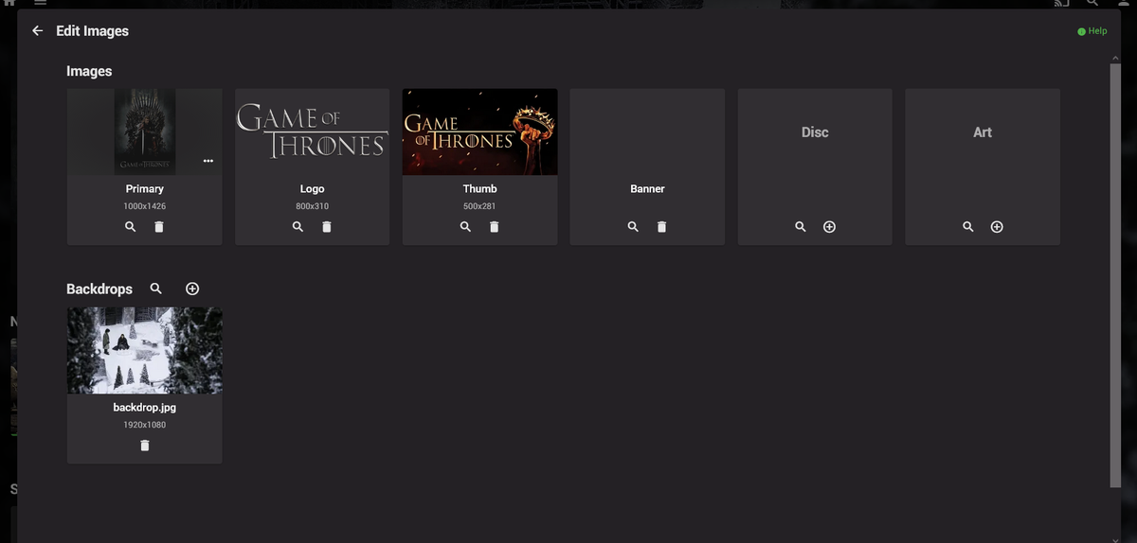Click the scroll up arrow
This screenshot has height=543, width=1137.
[1115, 59]
